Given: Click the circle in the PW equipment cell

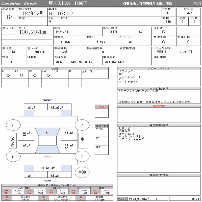Looking at the screenshot, I should [35, 75].
